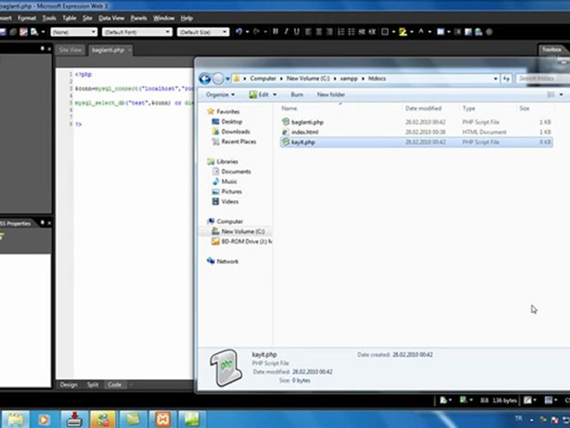Switch to Split view tab
The height and width of the screenshot is (428, 570).
pos(93,385)
